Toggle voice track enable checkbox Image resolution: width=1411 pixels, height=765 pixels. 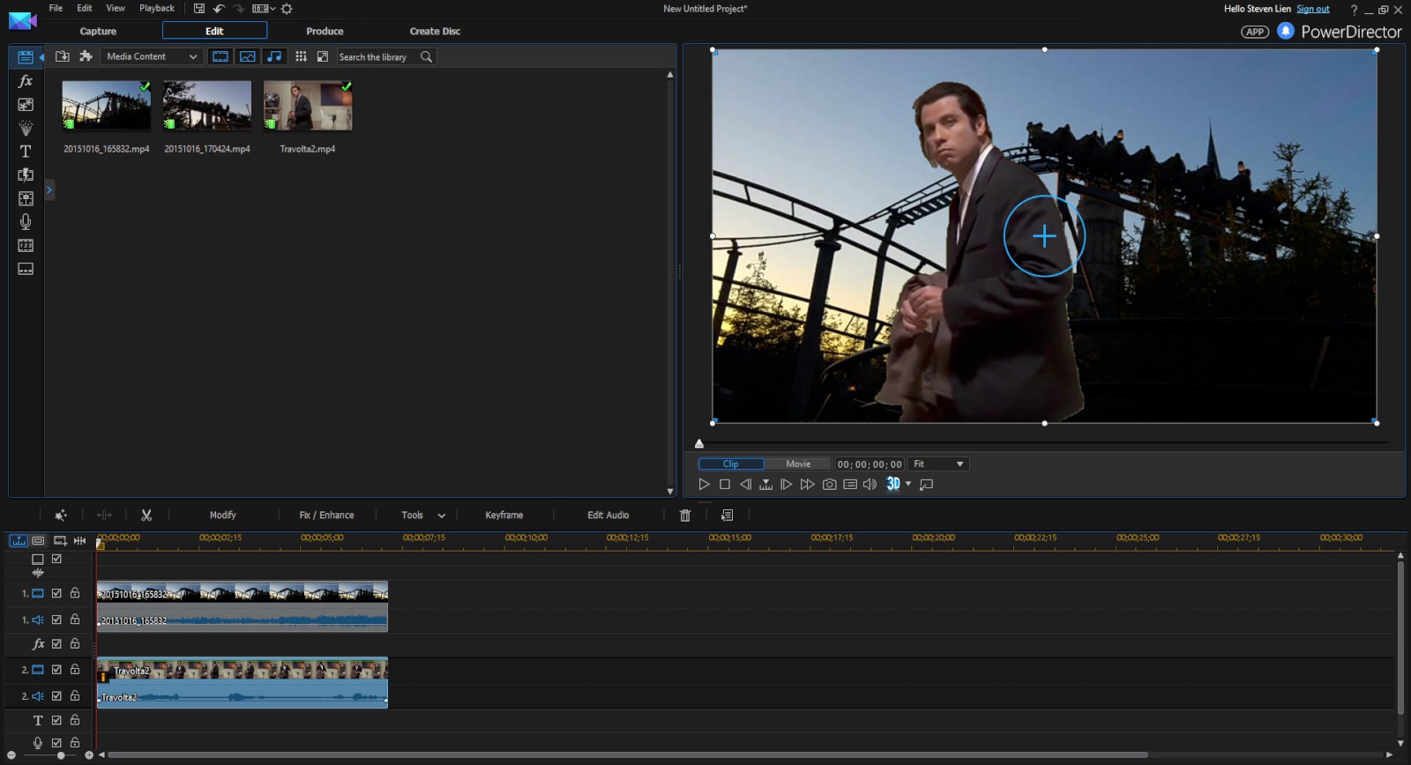[x=56, y=742]
